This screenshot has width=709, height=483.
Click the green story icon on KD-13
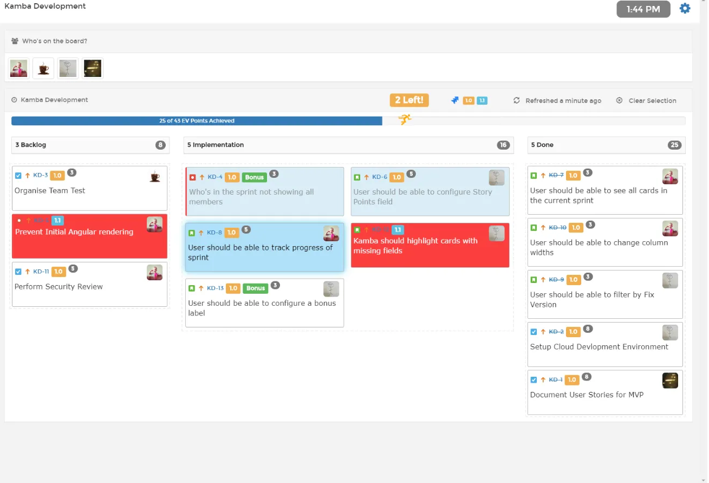tap(192, 288)
